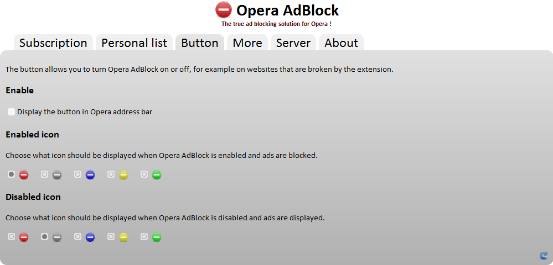Click the green icon under Enabled icon

[157, 175]
